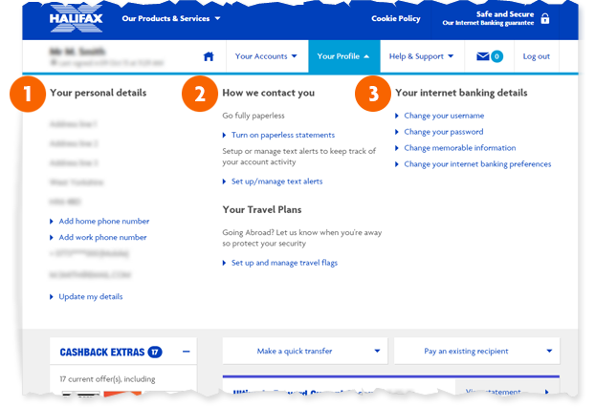This screenshot has height=407, width=595.
Task: Click the Go fully paperless text
Action: (x=253, y=116)
